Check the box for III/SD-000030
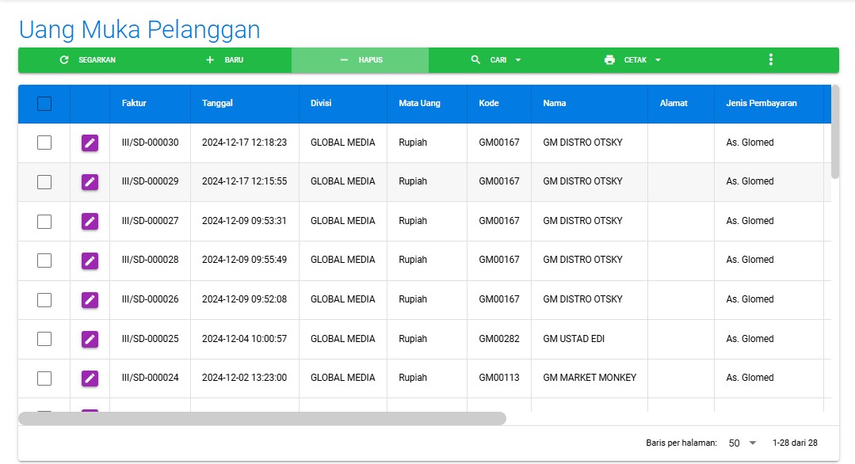 pos(44,143)
